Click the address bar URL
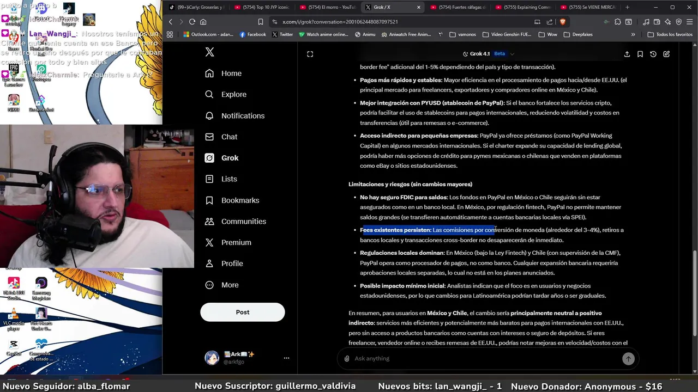Screen dimensions: 698x392 [x=340, y=22]
